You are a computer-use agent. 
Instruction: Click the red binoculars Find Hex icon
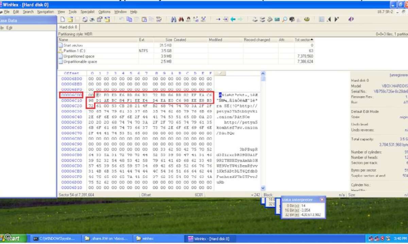coord(181,19)
